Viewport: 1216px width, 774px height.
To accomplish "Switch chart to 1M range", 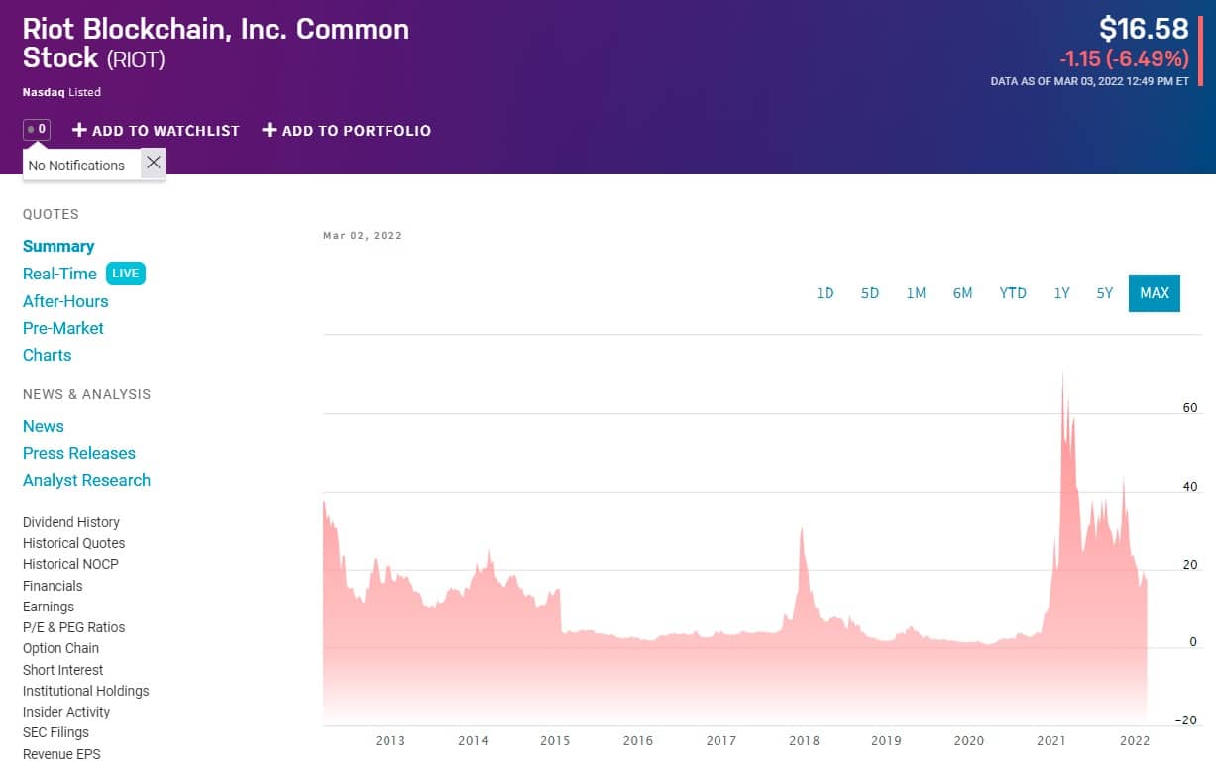I will tap(916, 293).
